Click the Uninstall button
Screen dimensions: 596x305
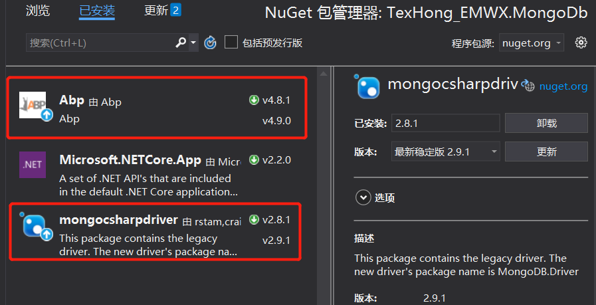[x=546, y=123]
